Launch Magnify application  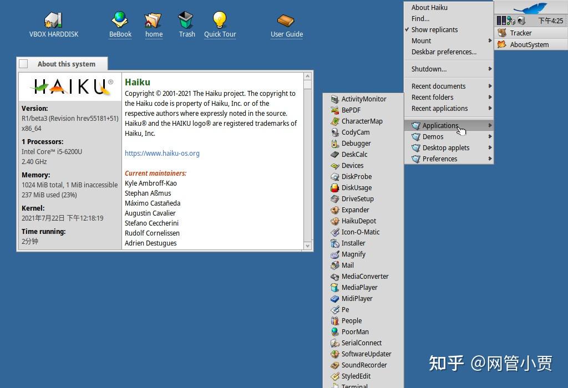(x=363, y=254)
